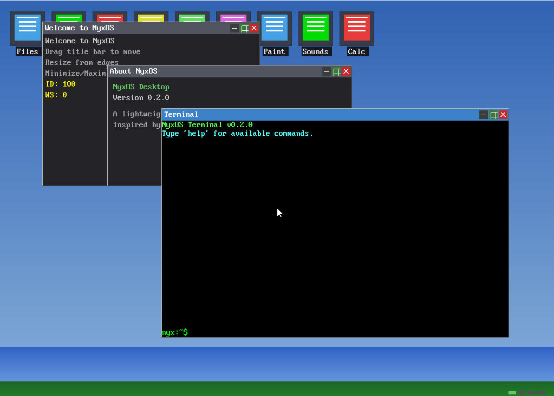Screen dimensions: 554x396
Task: Click 'Type 'help' for available commands.' line
Action: pyautogui.click(x=237, y=134)
